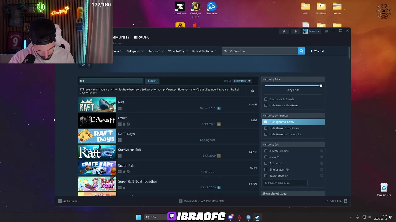Expand the Hardware dropdown
This screenshot has height=222, width=396.
pyautogui.click(x=156, y=51)
